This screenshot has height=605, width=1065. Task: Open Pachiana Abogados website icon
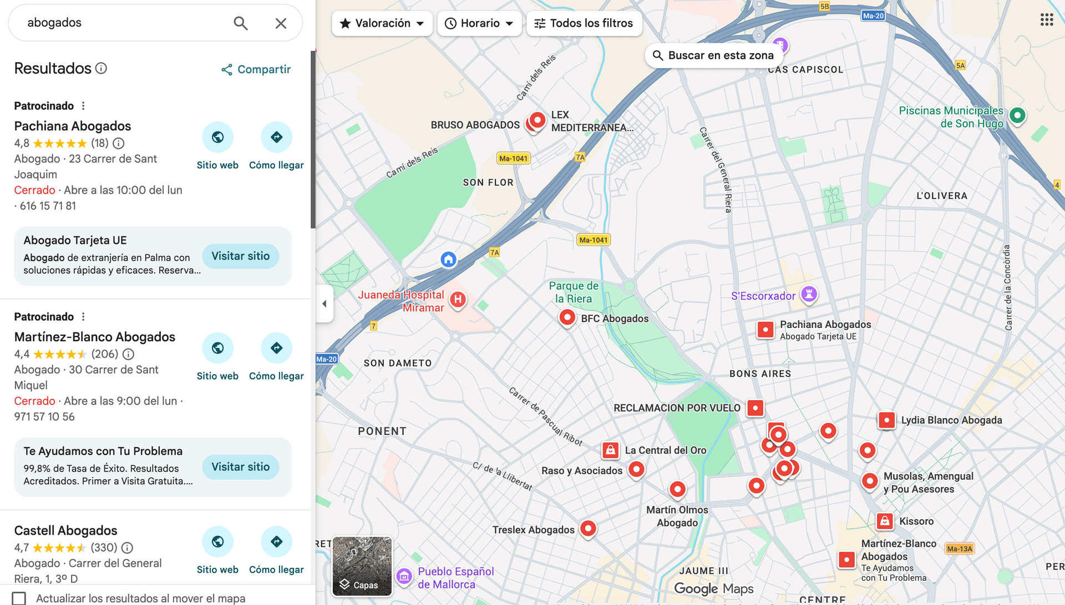coord(217,137)
